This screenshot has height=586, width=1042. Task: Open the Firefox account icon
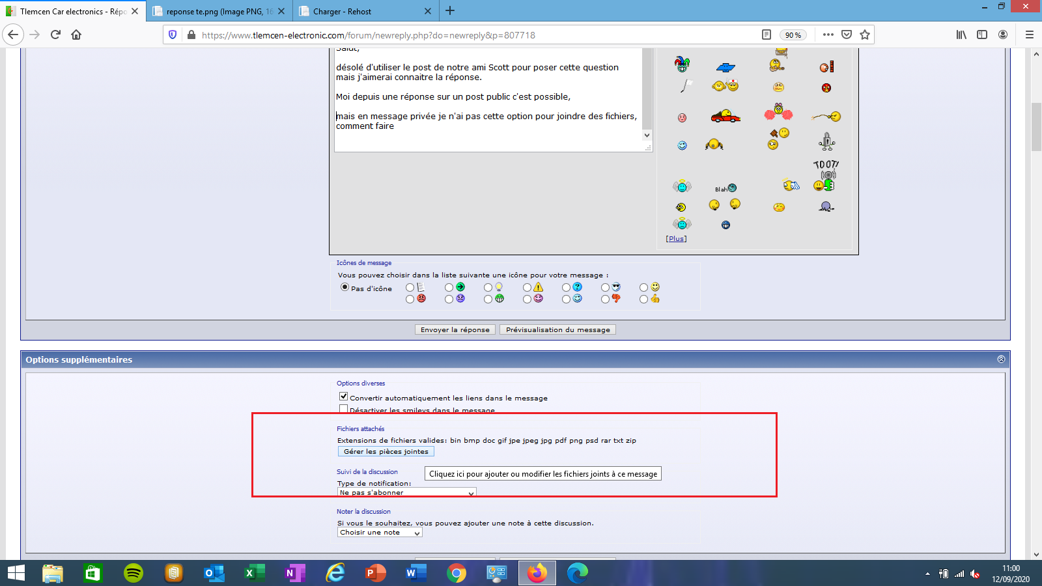point(1003,35)
